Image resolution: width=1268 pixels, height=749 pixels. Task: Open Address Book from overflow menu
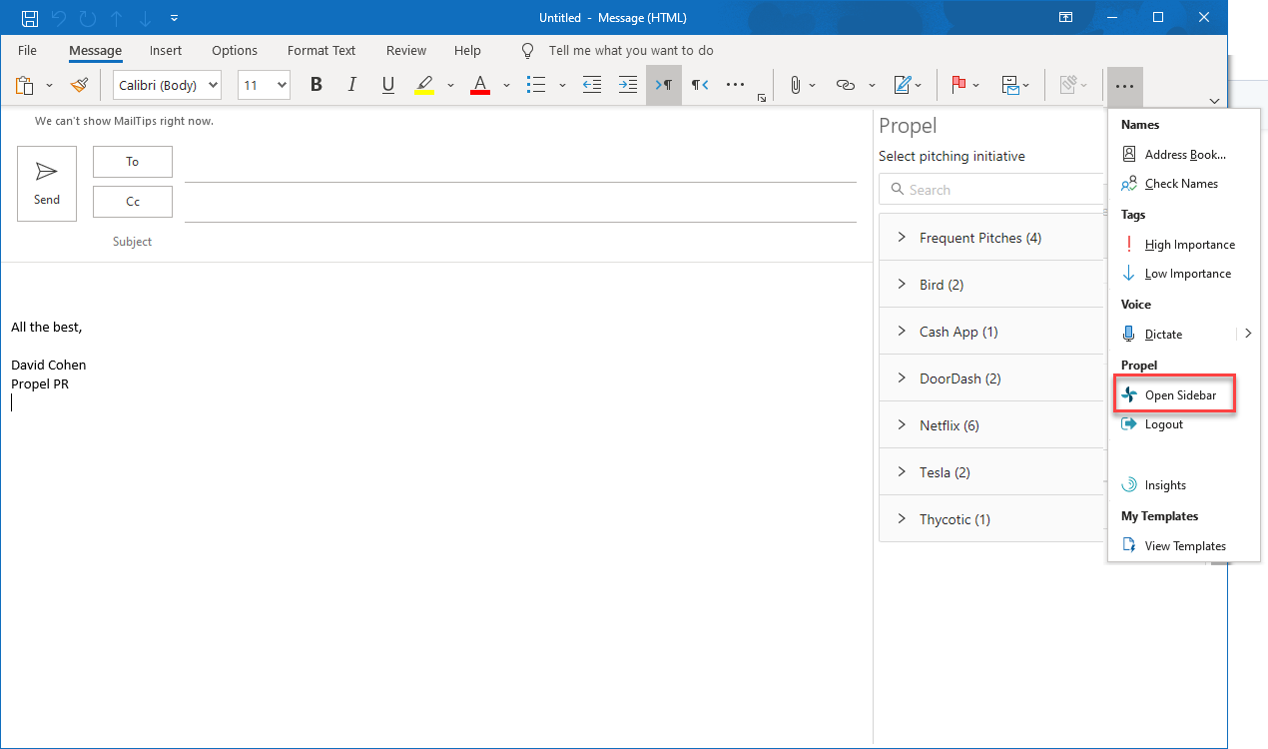pos(1183,155)
